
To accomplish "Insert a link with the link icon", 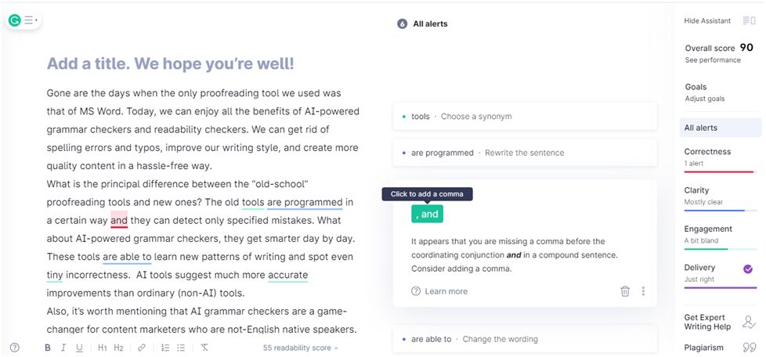I will (142, 348).
